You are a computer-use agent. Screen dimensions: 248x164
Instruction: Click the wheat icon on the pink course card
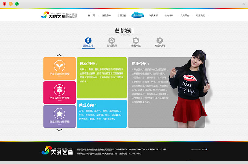pyautogui.click(x=60, y=89)
